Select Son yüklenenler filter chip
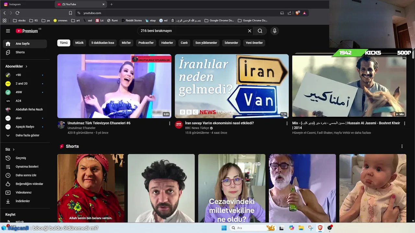Viewport: 415px width, 233px height. pos(206,43)
